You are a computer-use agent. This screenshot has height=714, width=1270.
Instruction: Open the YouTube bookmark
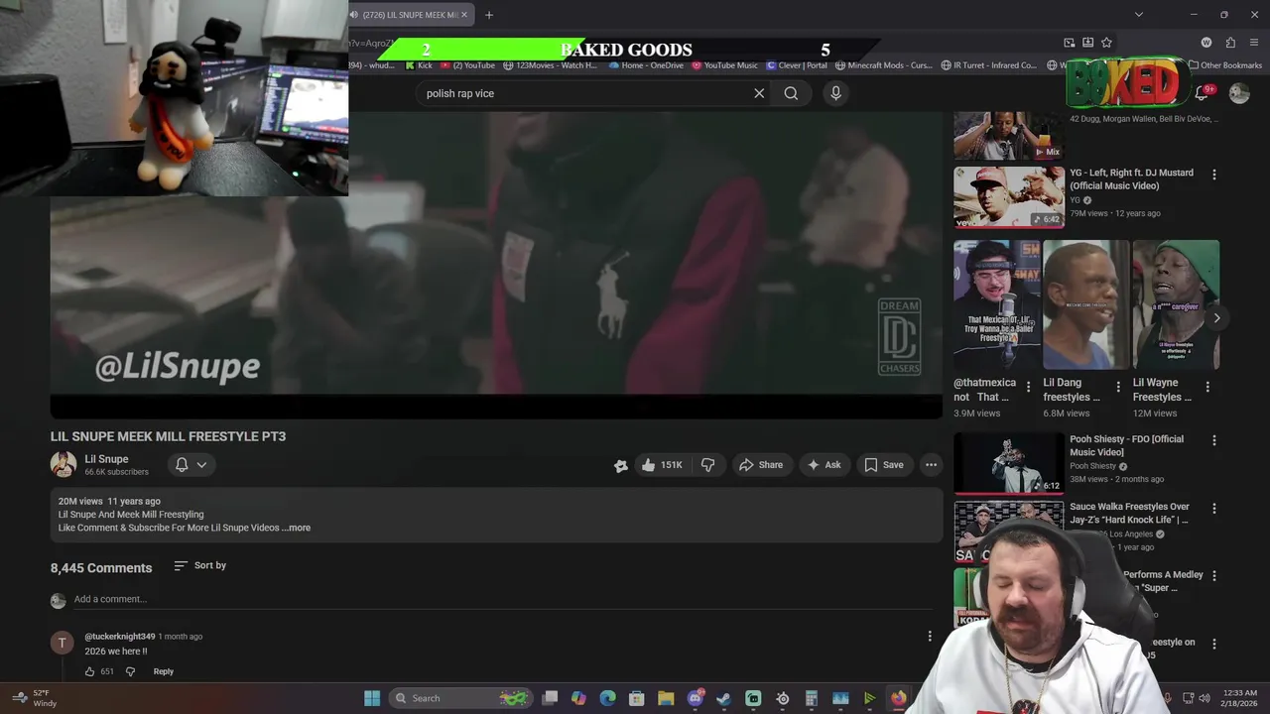click(467, 65)
